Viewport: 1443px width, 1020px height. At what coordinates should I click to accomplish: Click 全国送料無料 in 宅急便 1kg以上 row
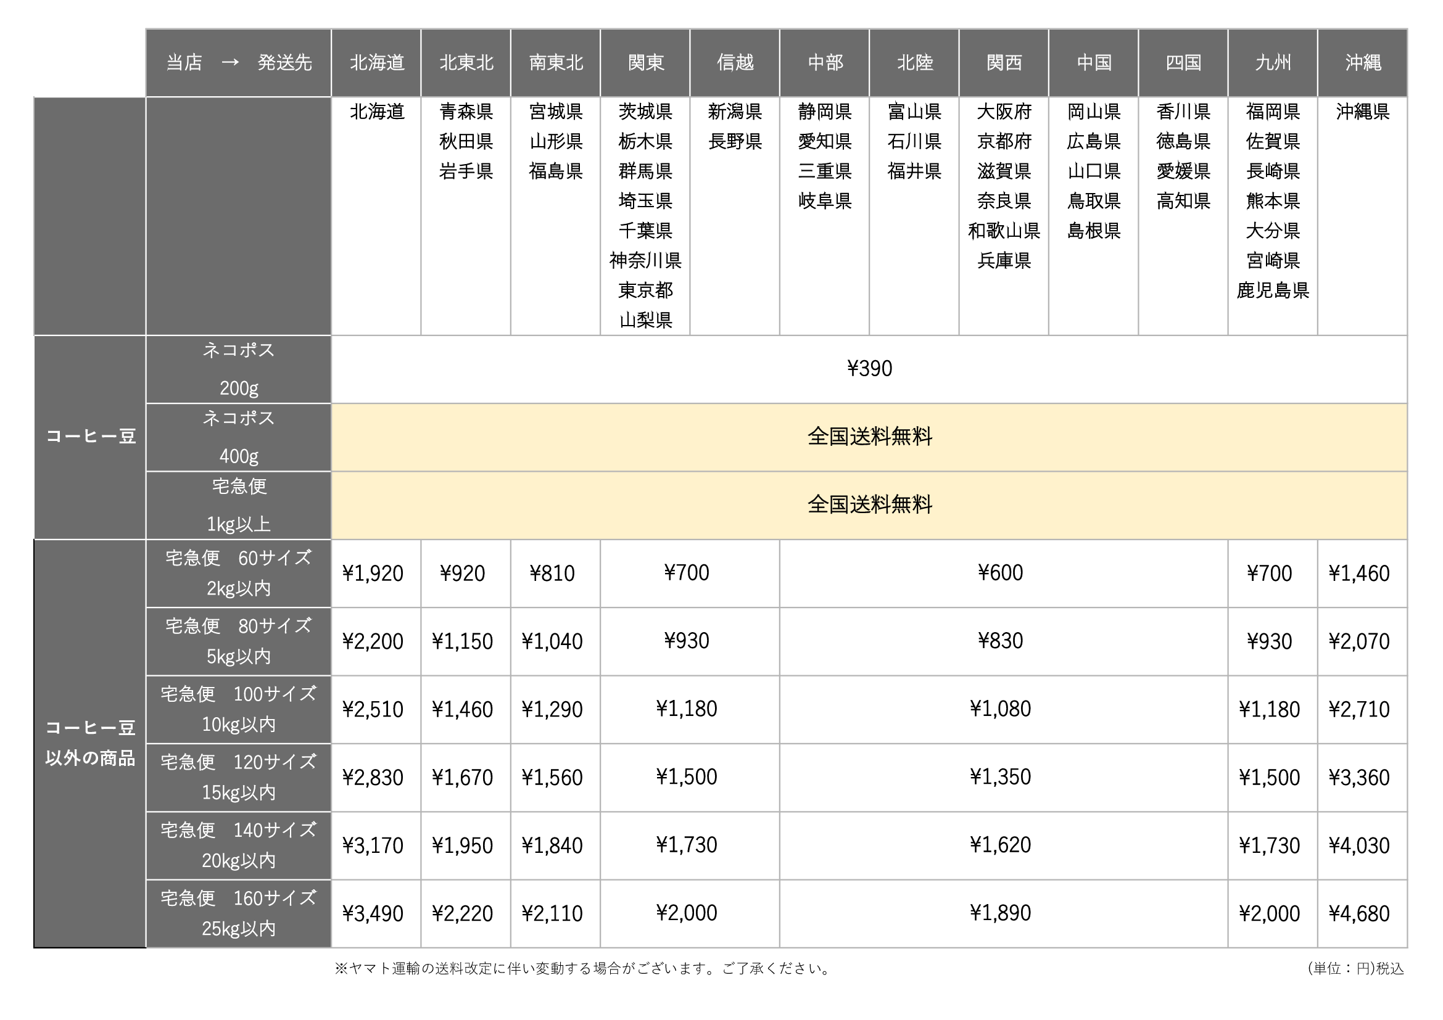click(869, 504)
